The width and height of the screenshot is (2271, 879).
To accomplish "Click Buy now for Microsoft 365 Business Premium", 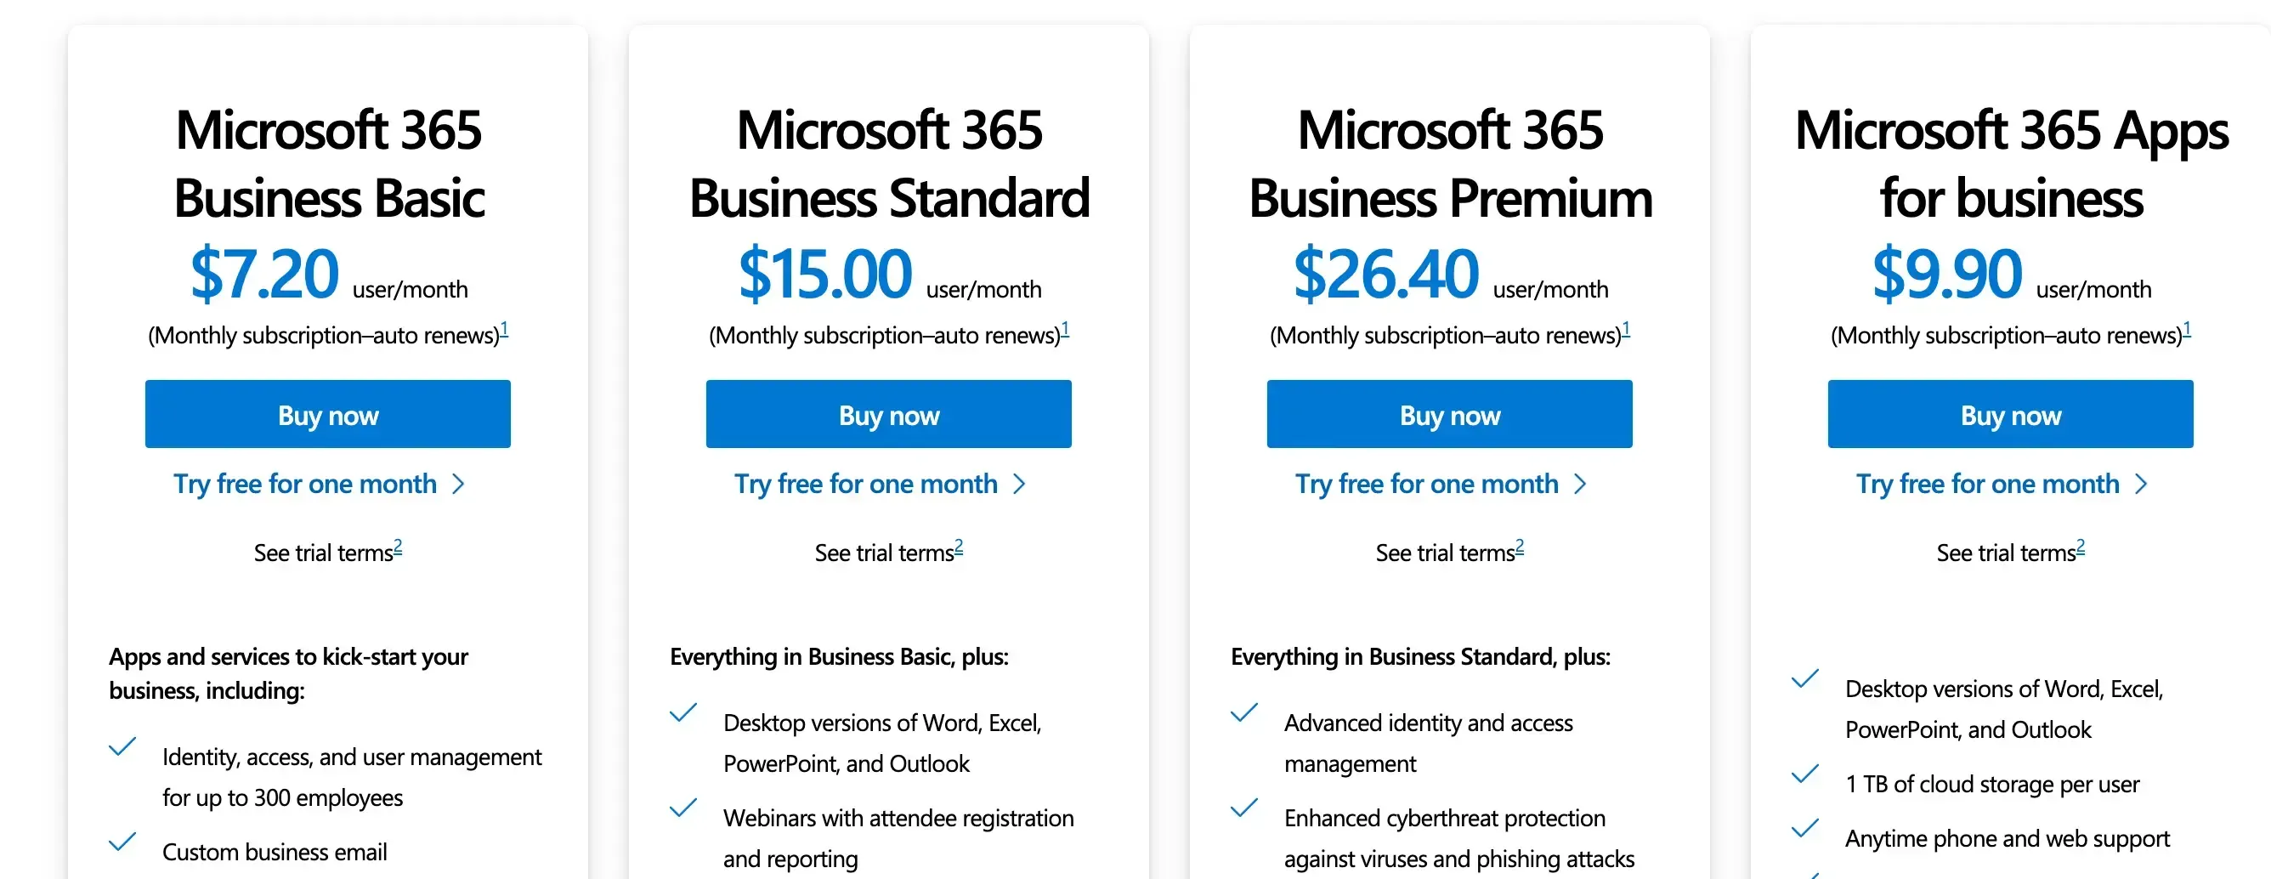I will [x=1448, y=413].
